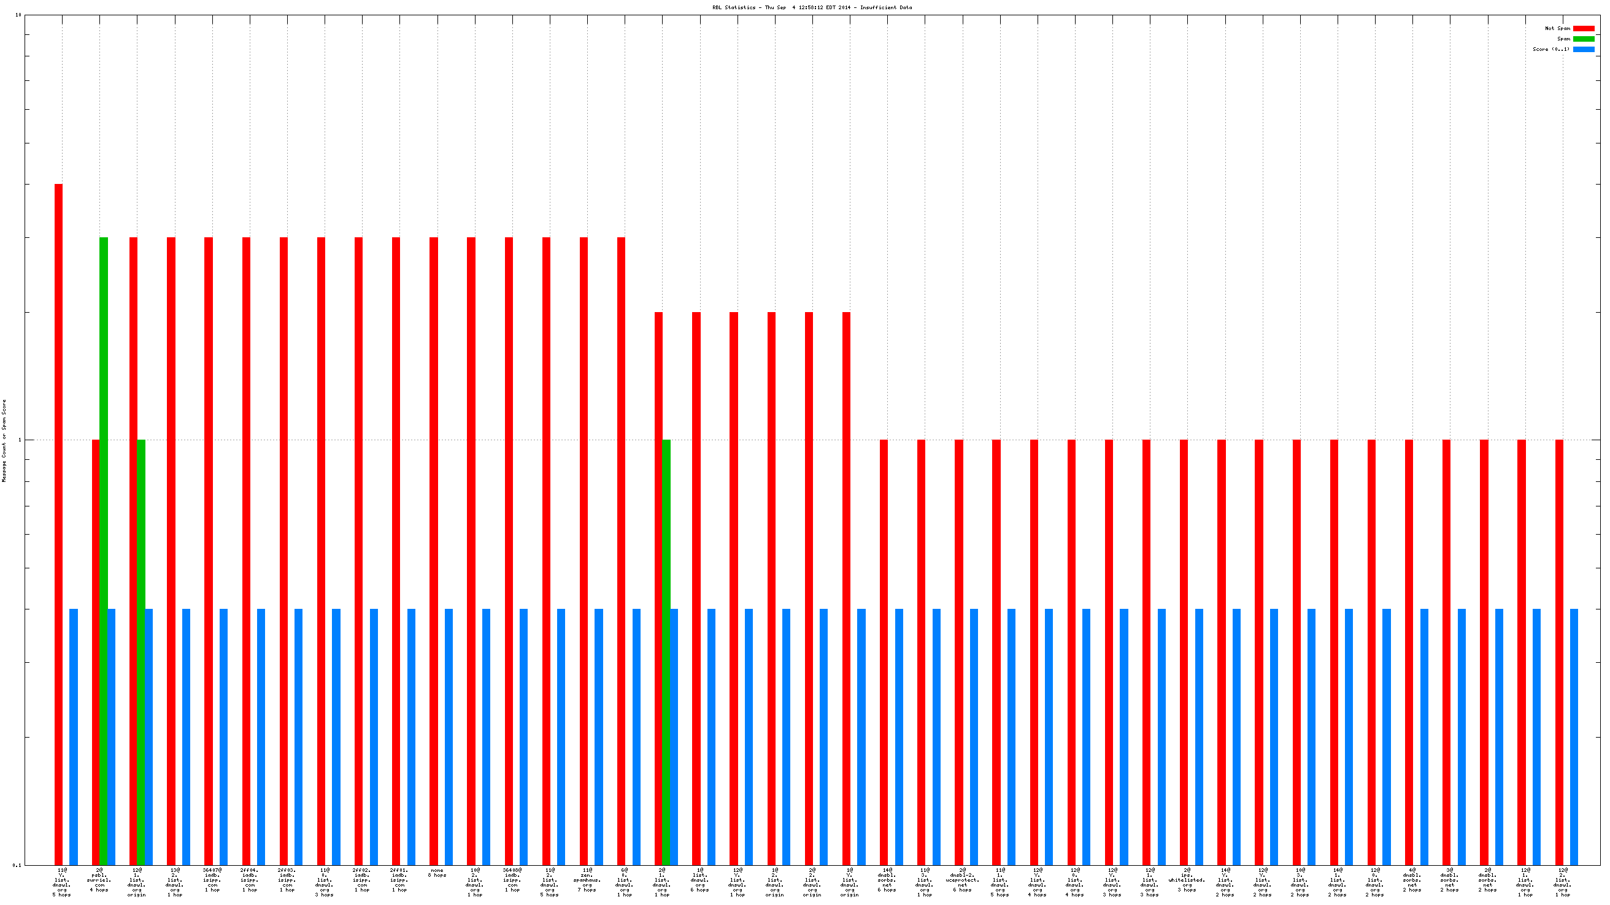The width and height of the screenshot is (1610, 905).
Task: Click the y-axis value 10 tick label
Action: pos(18,15)
